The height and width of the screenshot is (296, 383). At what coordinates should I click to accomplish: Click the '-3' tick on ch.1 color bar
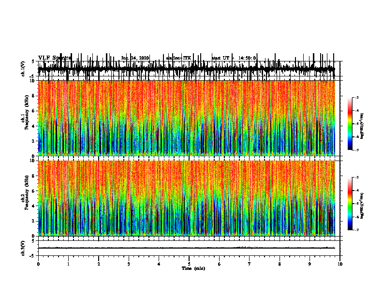357,98
